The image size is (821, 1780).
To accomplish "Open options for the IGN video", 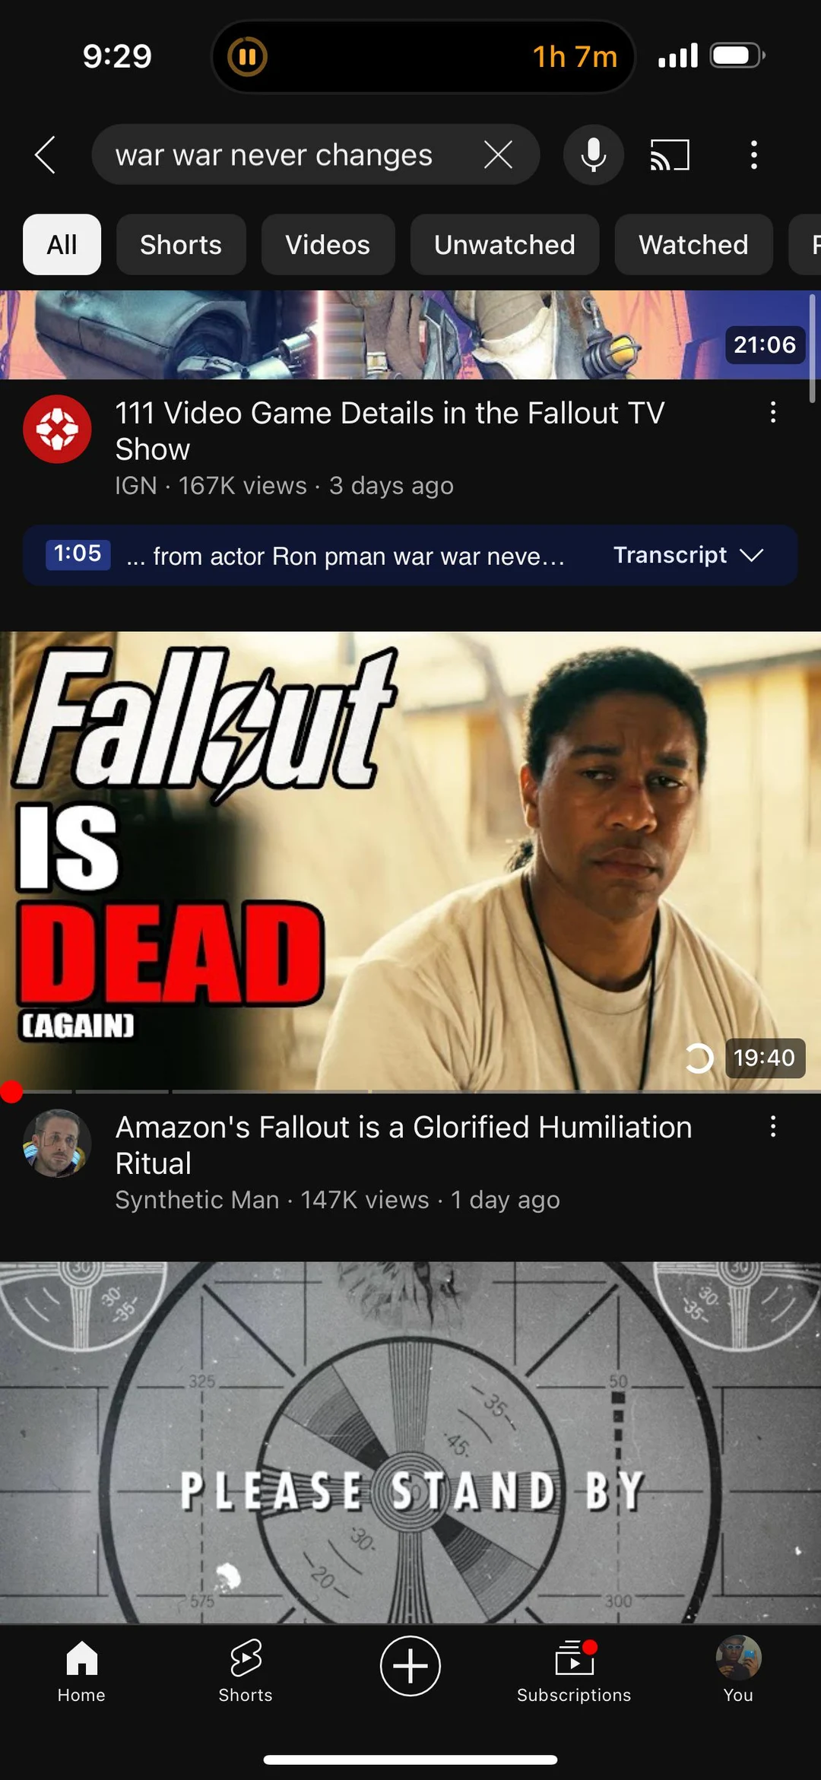I will coord(773,413).
